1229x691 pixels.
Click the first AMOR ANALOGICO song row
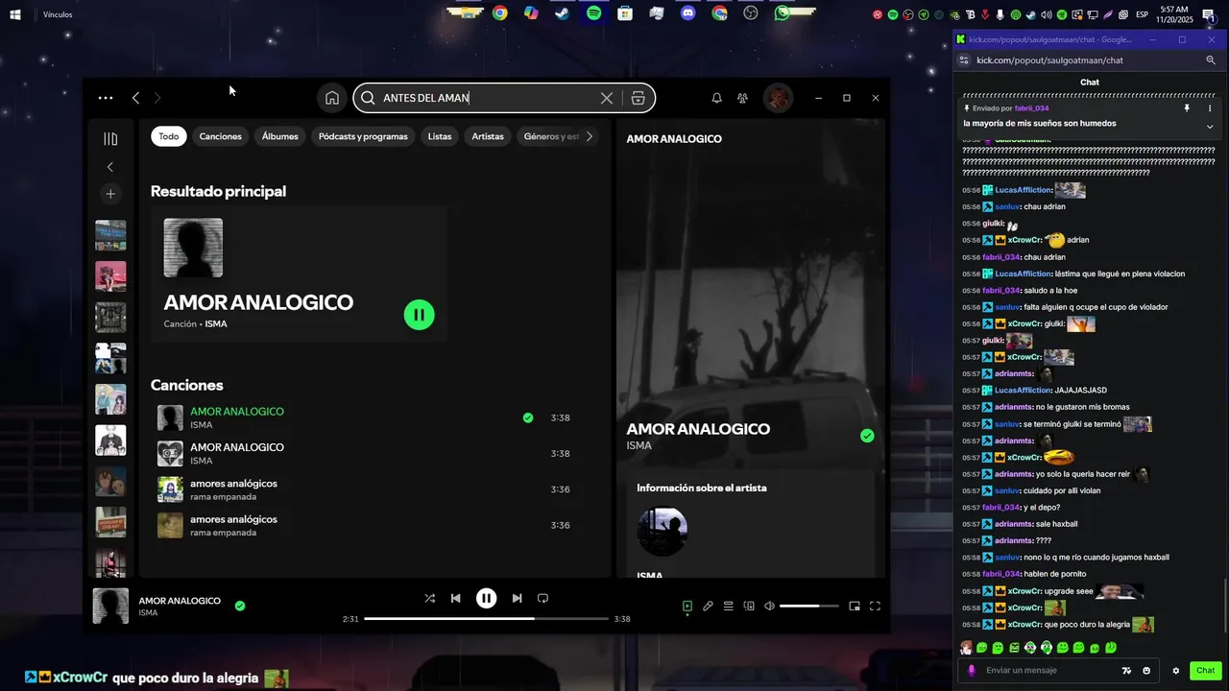(x=365, y=417)
